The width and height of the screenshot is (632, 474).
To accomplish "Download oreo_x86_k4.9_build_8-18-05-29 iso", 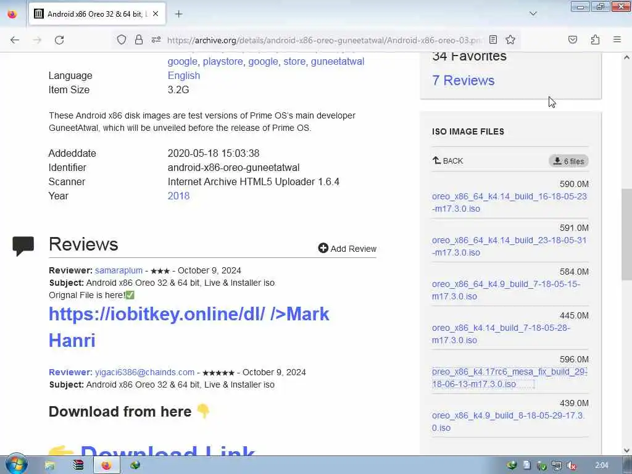I will pos(509,422).
